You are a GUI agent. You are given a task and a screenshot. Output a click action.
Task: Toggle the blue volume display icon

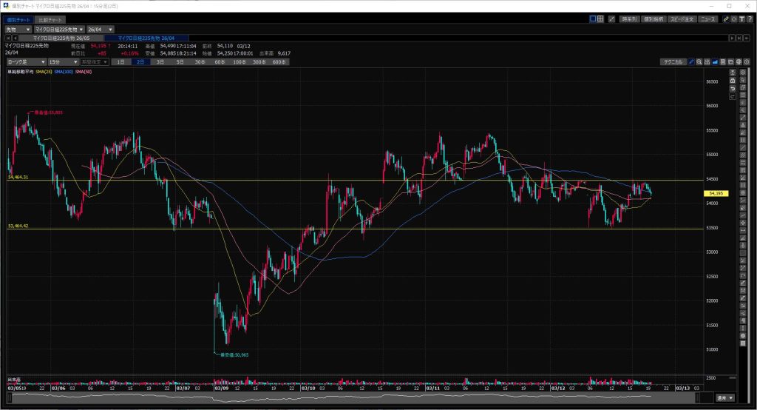coord(715,62)
